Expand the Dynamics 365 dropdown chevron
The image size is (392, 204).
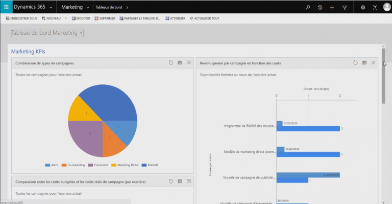[x=51, y=8]
